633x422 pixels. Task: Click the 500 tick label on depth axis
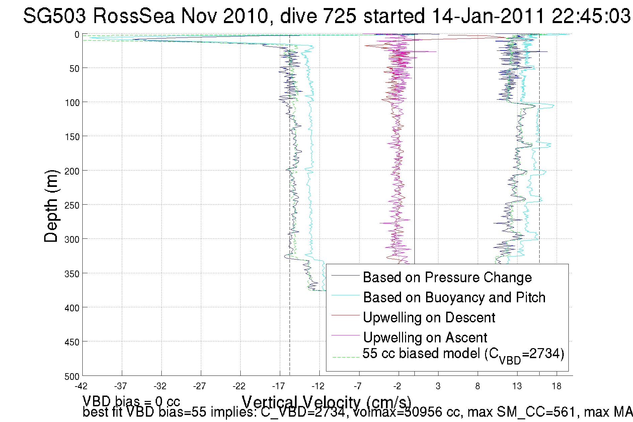72,377
